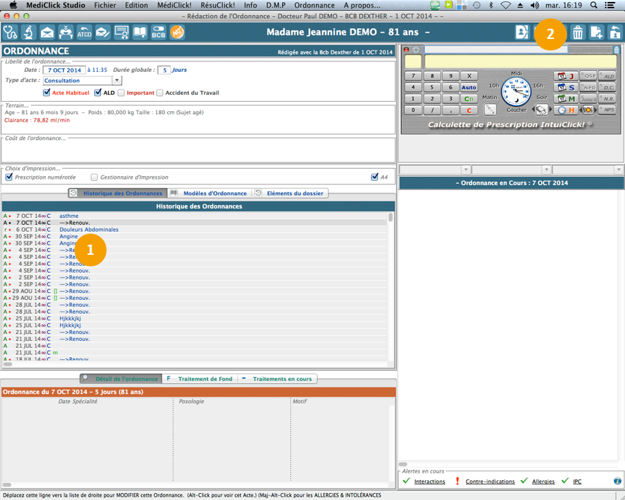Open the Apple menu
The image size is (625, 500).
13,5
